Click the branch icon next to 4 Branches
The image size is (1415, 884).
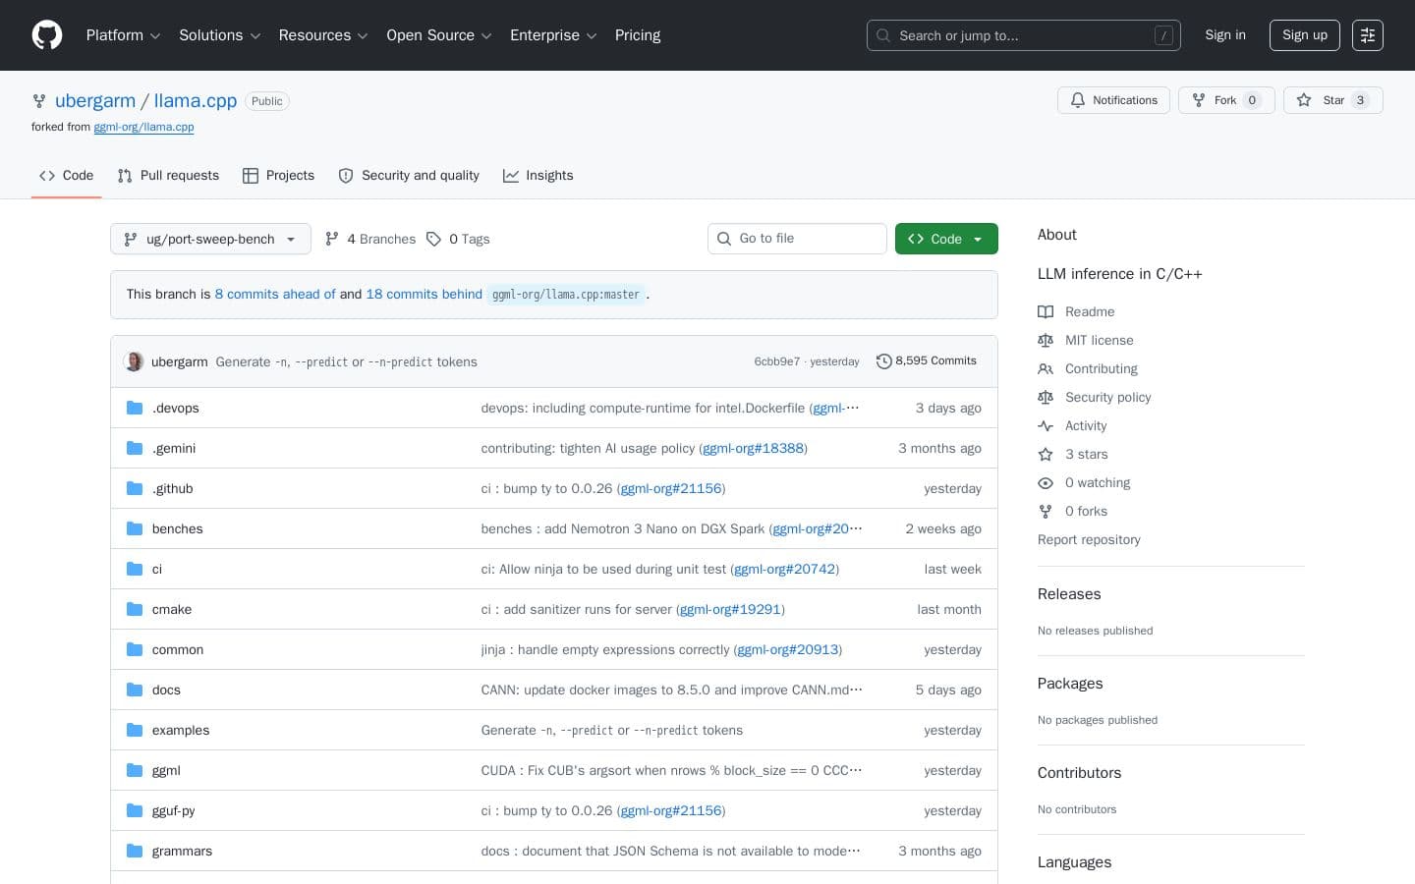pyautogui.click(x=332, y=239)
